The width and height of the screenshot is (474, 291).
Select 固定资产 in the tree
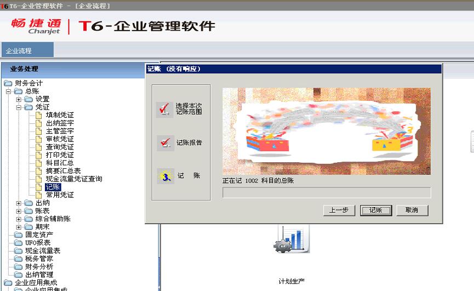pos(39,235)
